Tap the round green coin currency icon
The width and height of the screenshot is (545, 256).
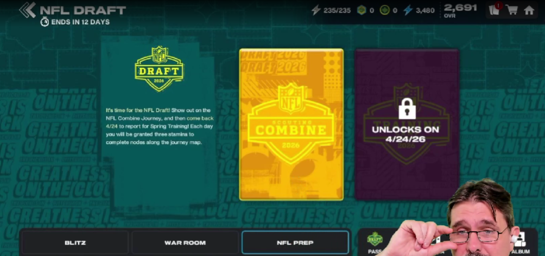point(384,10)
